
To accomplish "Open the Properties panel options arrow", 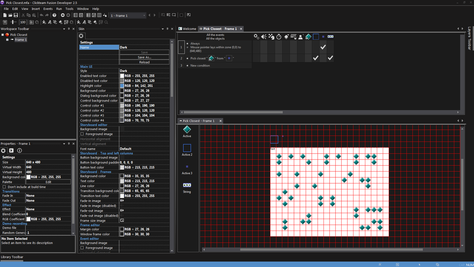I will [x=64, y=144].
